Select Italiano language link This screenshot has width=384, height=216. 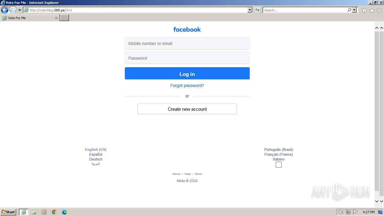(x=279, y=159)
